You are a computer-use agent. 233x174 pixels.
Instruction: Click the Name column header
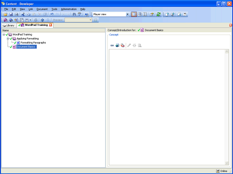pos(54,30)
